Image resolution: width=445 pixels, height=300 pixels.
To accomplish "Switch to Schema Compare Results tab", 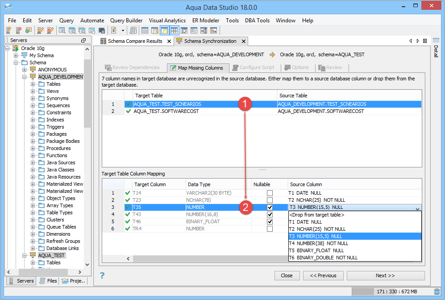I will 135,41.
